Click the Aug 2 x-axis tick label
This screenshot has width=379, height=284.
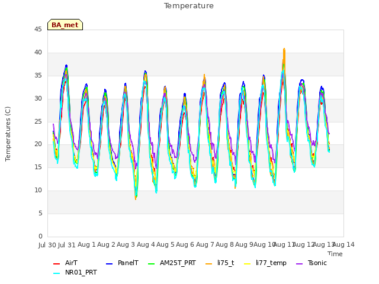[x=106, y=244]
